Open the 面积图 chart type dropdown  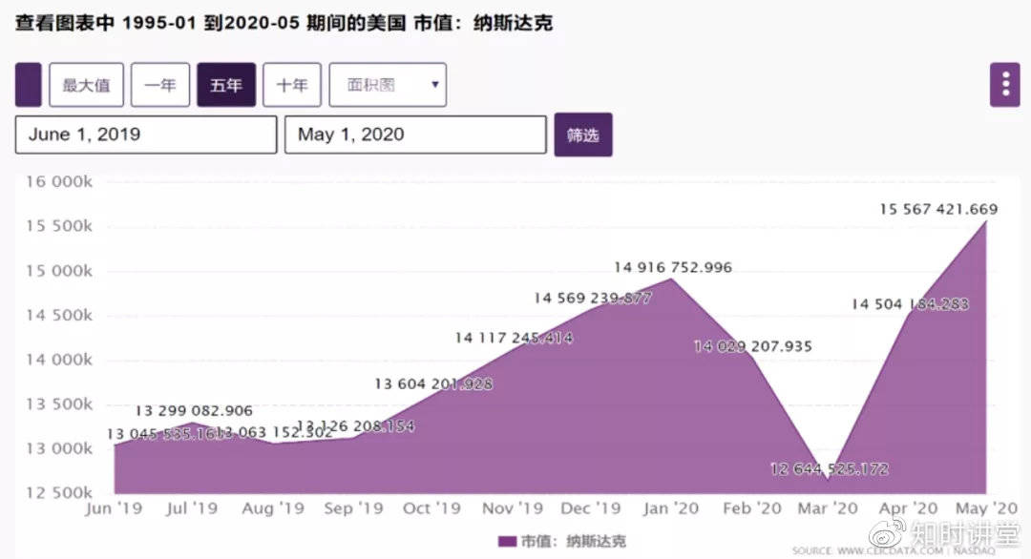pos(387,84)
